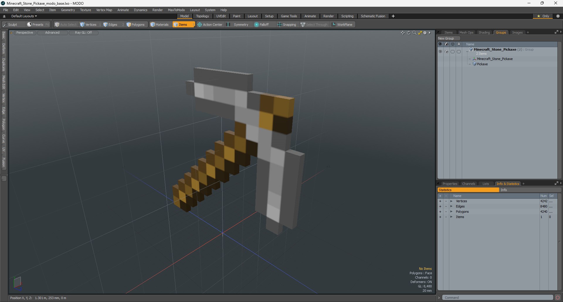Switch to the Images tab

(x=517, y=32)
